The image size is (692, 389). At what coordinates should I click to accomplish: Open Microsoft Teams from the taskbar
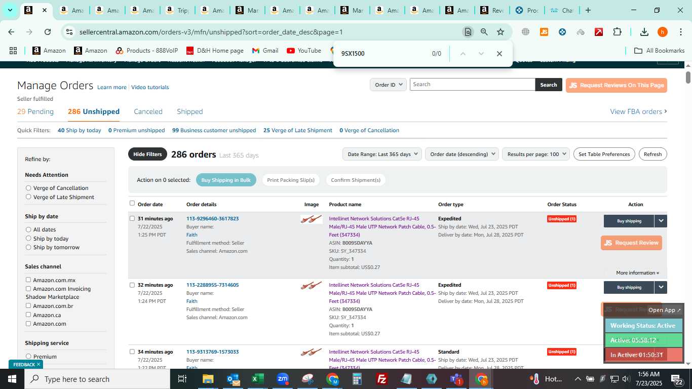(x=456, y=379)
